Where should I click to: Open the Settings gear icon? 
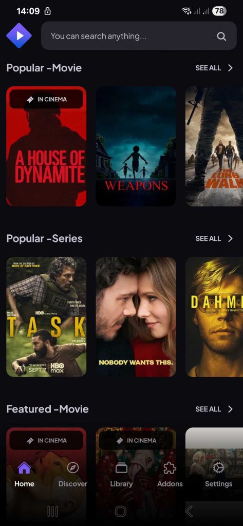pos(218,467)
